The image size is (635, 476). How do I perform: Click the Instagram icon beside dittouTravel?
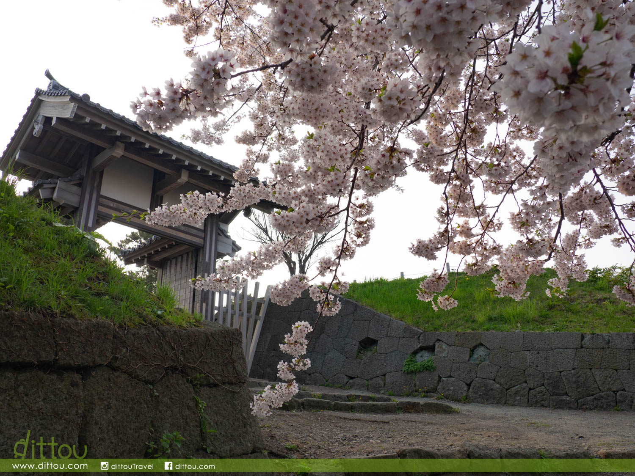coord(105,466)
